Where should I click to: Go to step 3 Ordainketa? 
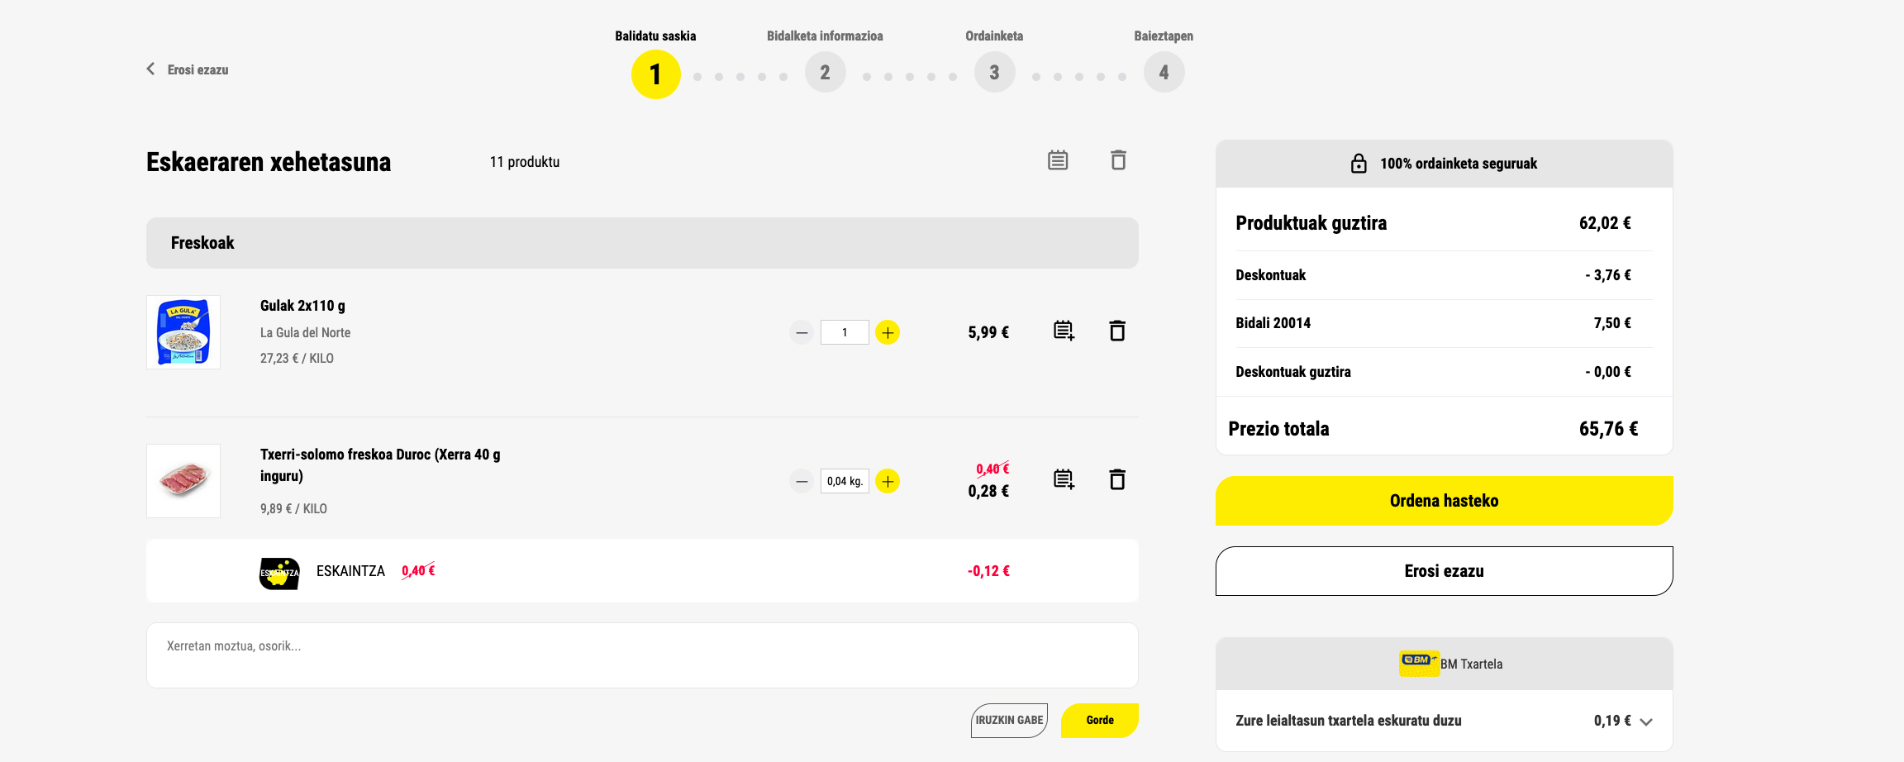994,72
